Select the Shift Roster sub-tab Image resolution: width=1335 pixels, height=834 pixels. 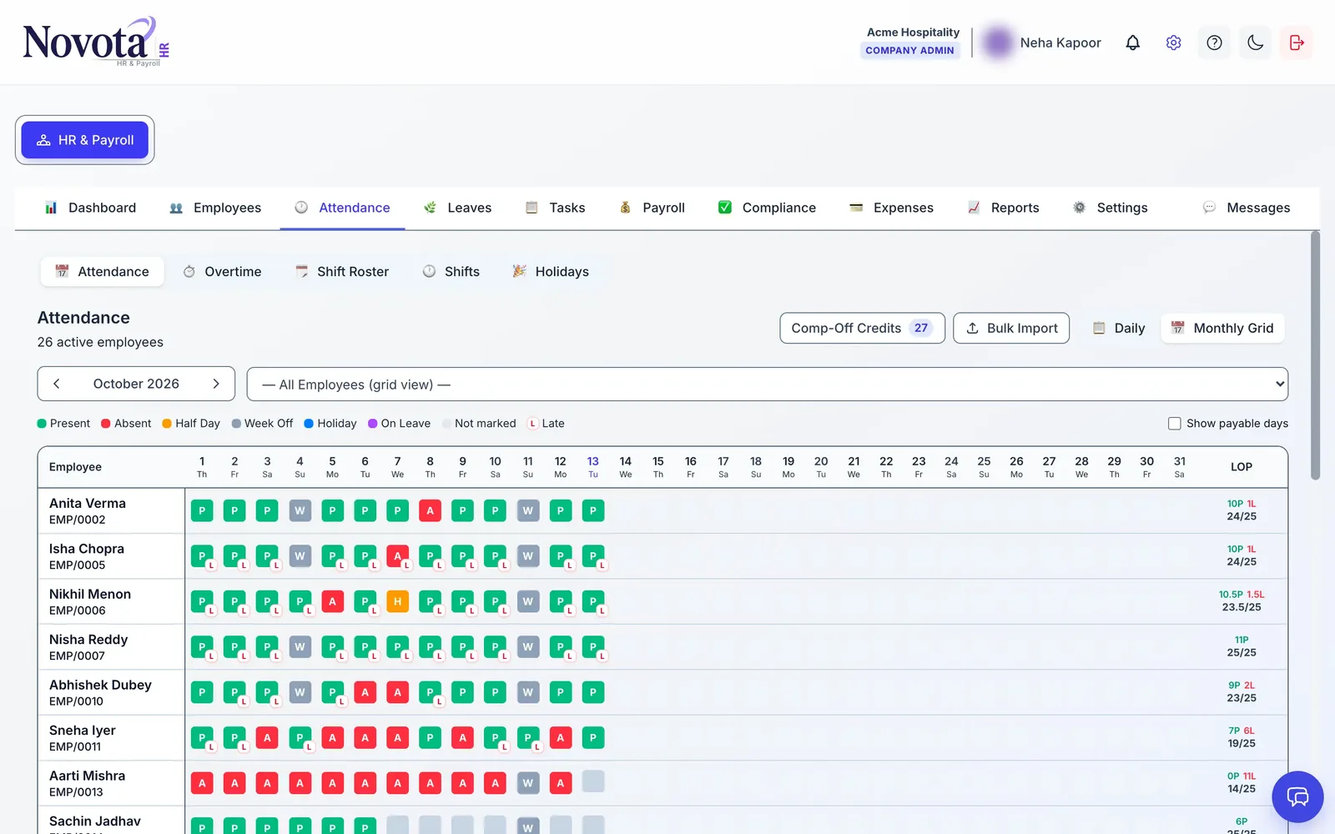pyautogui.click(x=342, y=272)
